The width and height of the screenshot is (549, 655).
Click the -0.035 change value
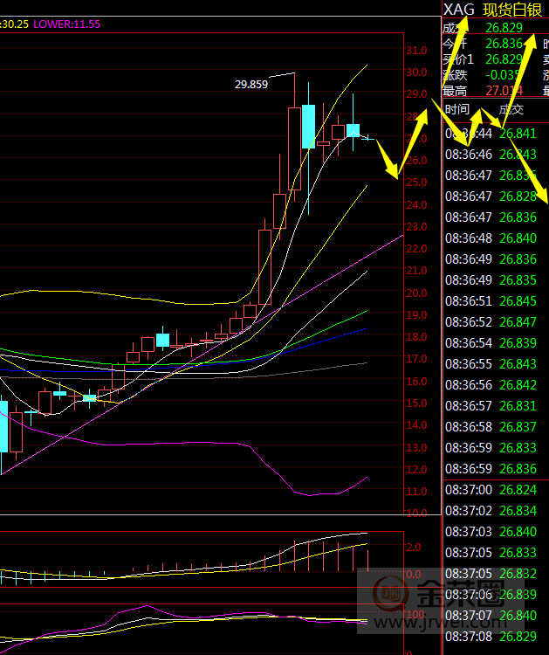click(502, 75)
